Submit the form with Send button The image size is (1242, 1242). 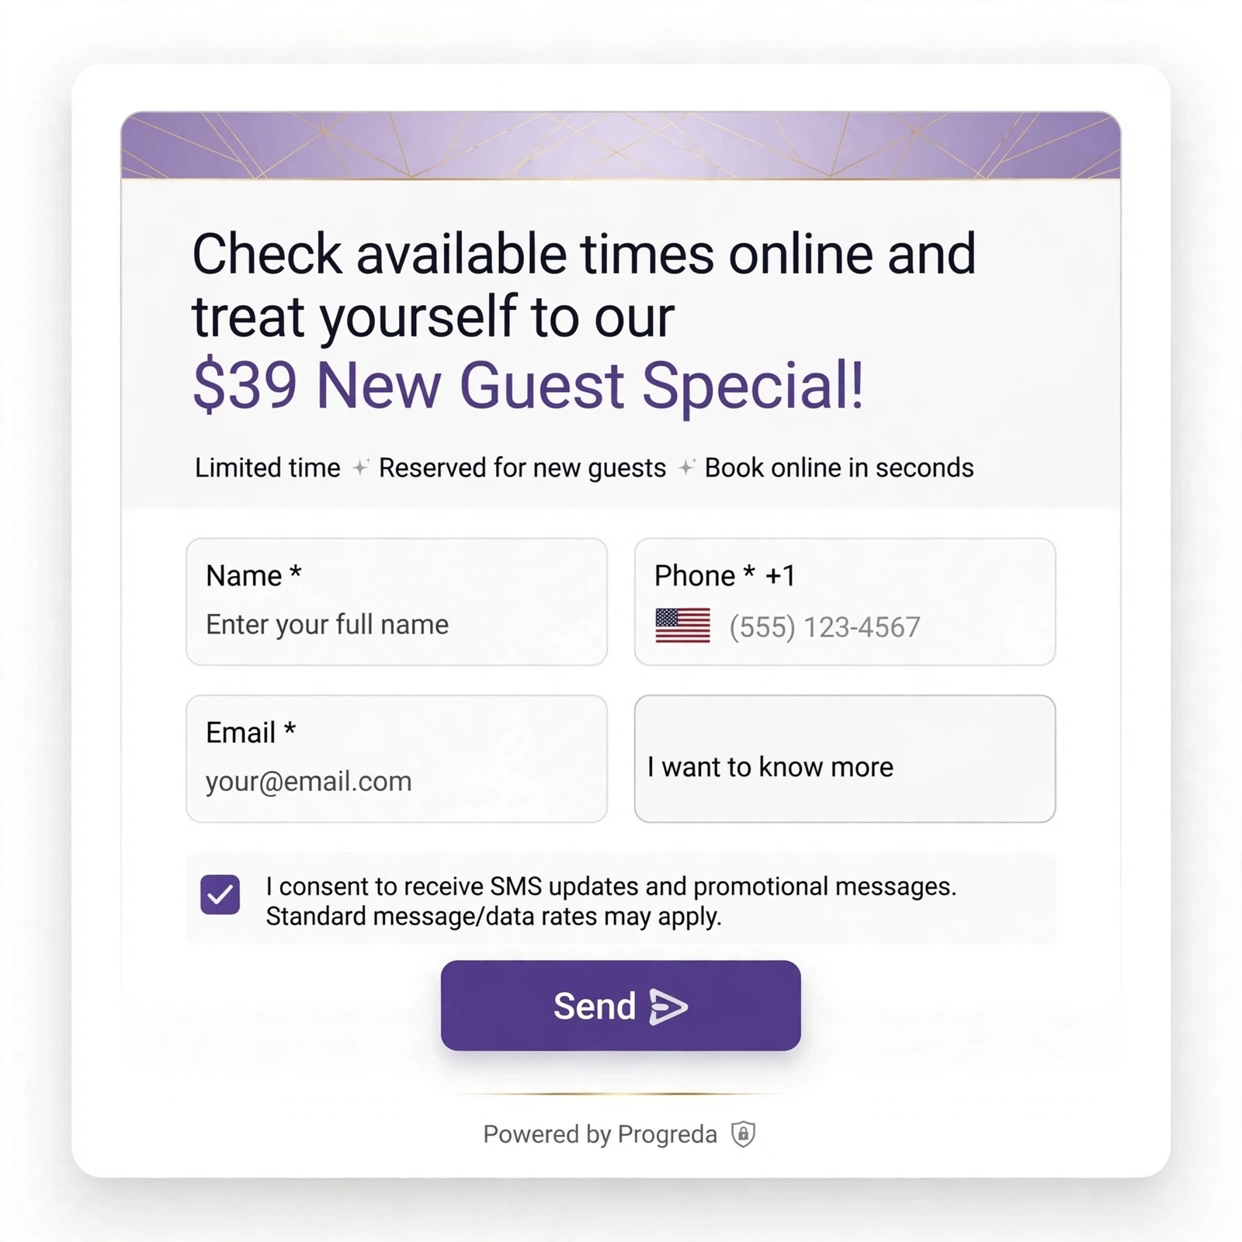coord(620,1005)
